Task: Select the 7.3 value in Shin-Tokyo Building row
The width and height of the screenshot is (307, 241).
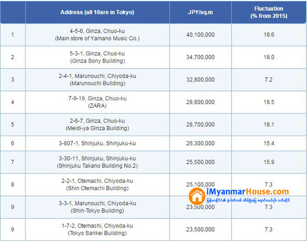Action: coord(269,207)
